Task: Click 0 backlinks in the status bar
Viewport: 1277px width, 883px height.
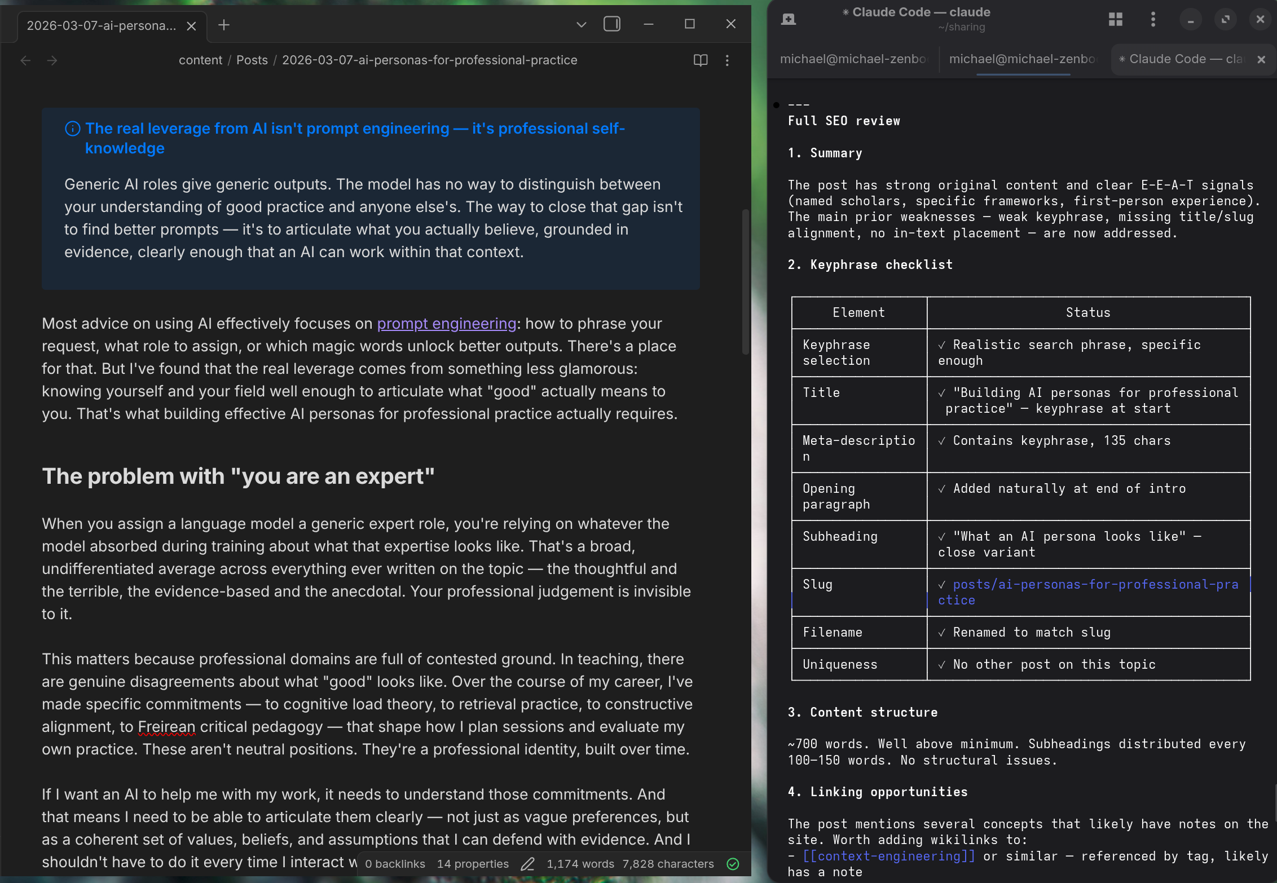Action: click(394, 863)
